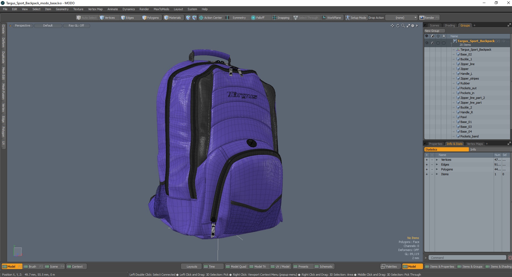The image size is (512, 277).
Task: Open the Ray GL: Off dropdown
Action: coord(76,26)
